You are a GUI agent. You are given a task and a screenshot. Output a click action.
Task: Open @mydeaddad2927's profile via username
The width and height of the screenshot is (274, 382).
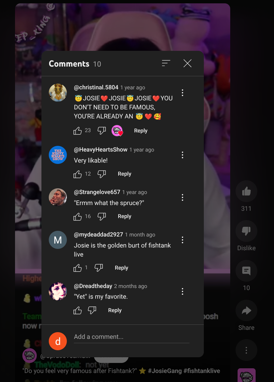(x=98, y=234)
